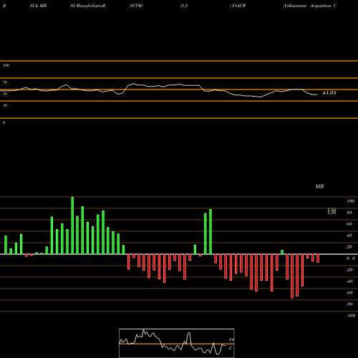
Task: Open the mini line chart thumbnail
Action: tap(177, 343)
